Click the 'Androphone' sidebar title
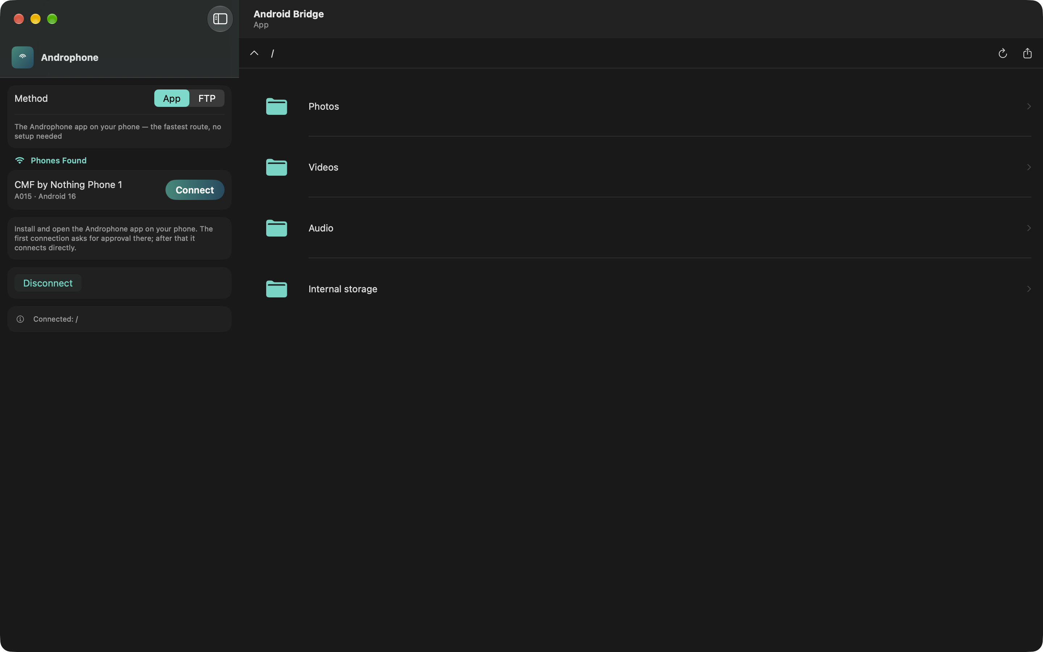The width and height of the screenshot is (1043, 652). tap(70, 57)
